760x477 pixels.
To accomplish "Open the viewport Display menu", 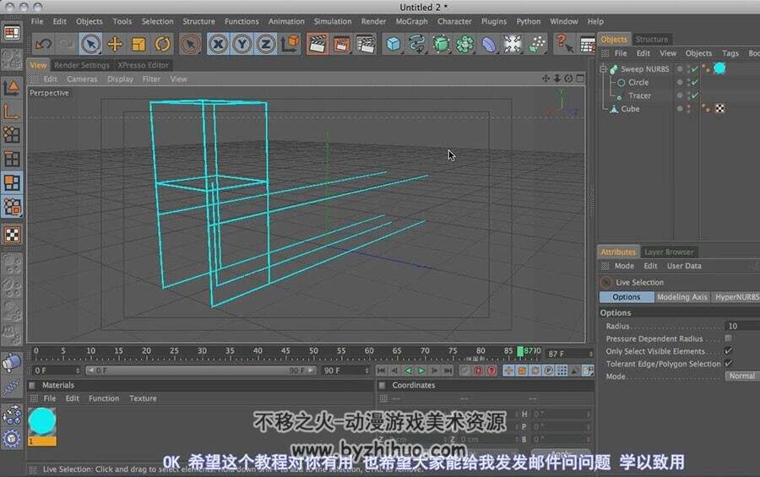I will [x=120, y=79].
